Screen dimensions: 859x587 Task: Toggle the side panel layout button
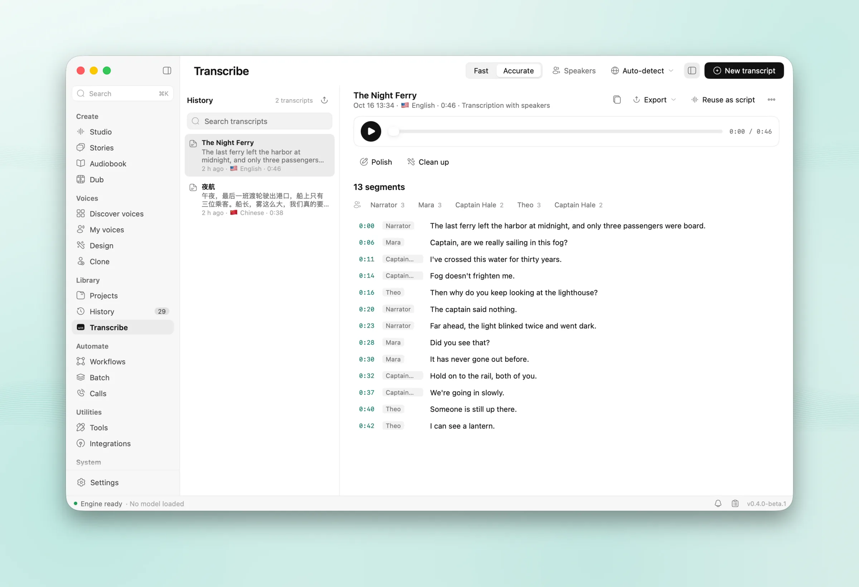(x=692, y=71)
